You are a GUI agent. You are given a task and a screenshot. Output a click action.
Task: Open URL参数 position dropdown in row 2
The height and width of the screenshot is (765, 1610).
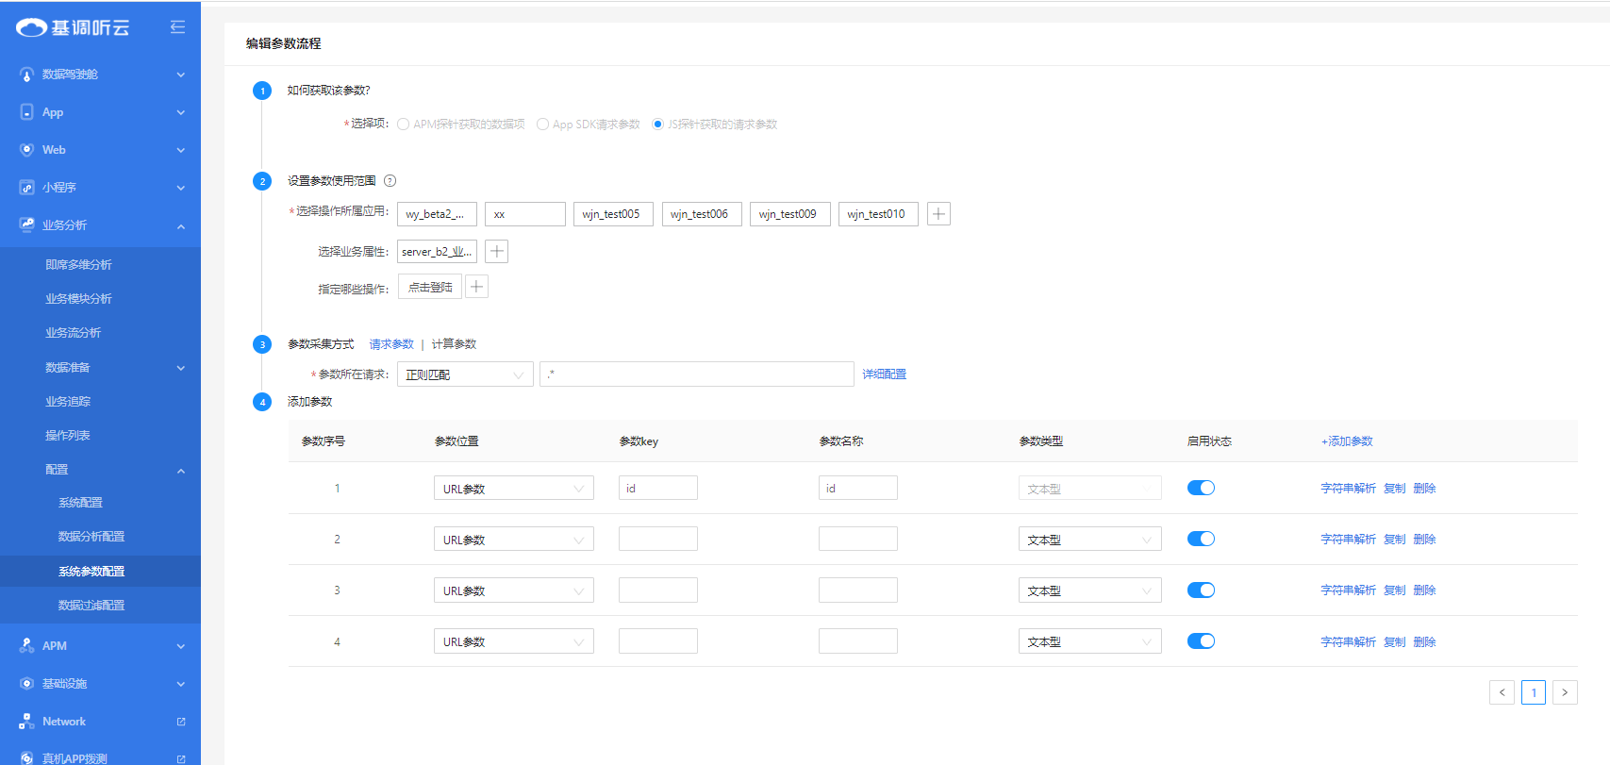(514, 540)
